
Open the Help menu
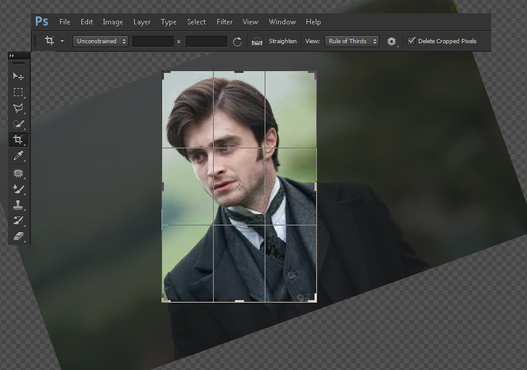click(313, 22)
